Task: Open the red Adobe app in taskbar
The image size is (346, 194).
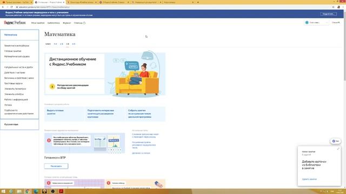Action: pos(61,191)
